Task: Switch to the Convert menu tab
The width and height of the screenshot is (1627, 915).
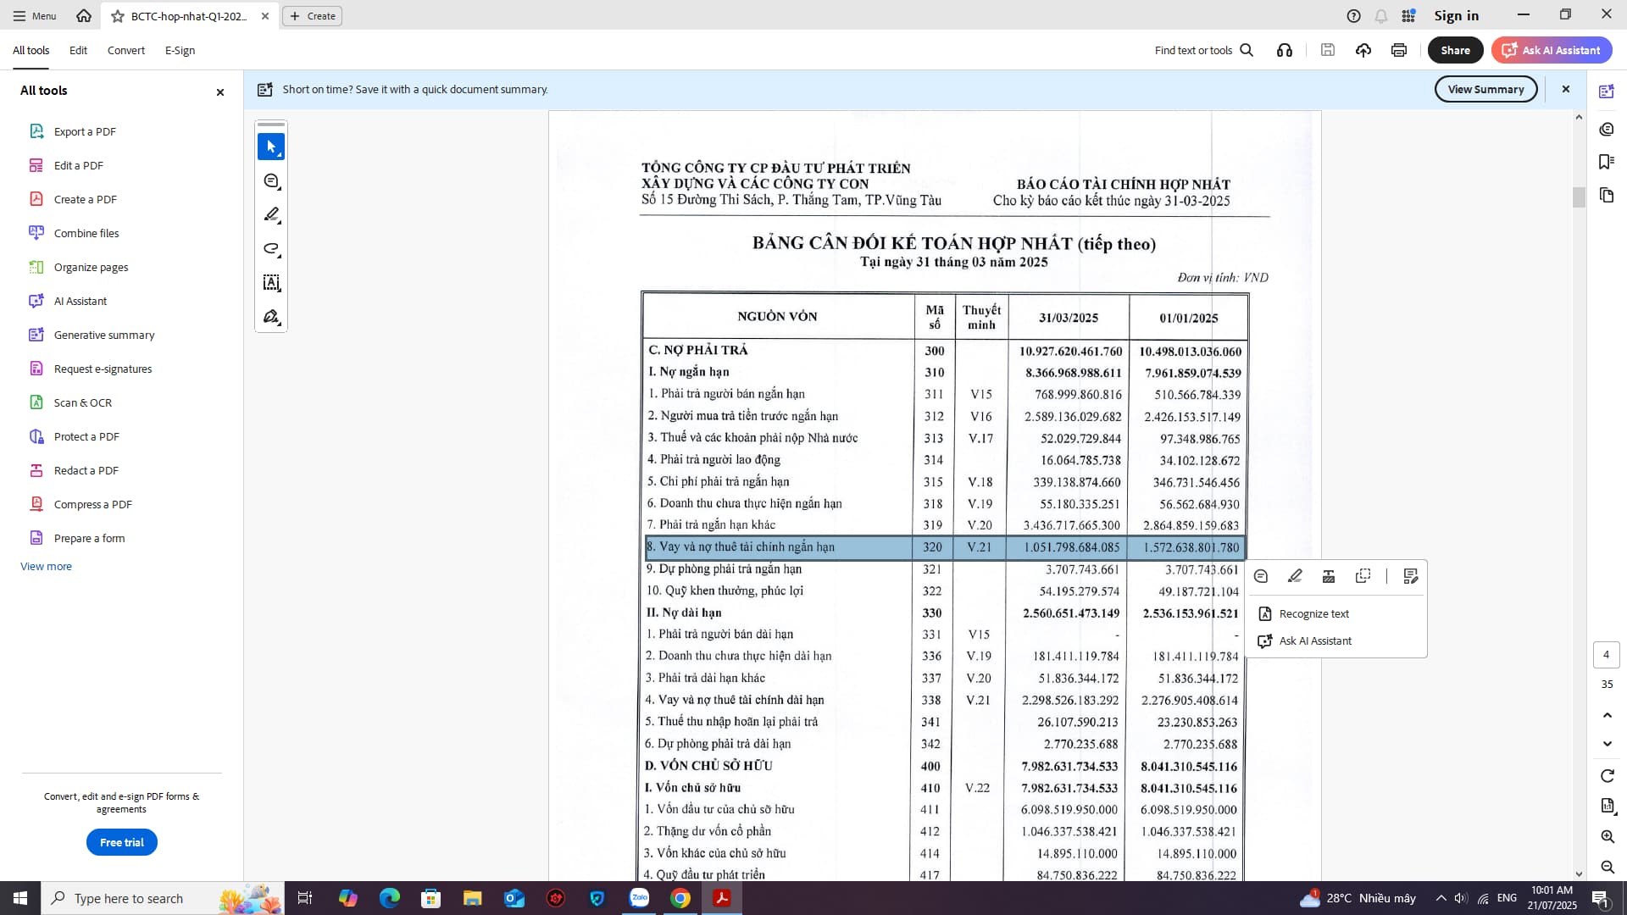Action: click(x=125, y=50)
